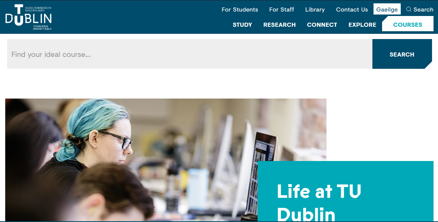
Task: Focus the 'Find your ideal course' field
Action: [x=190, y=54]
